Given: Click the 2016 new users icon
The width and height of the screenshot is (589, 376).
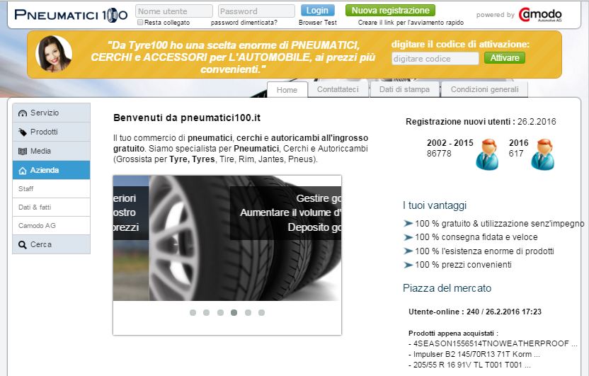Looking at the screenshot, I should point(542,154).
